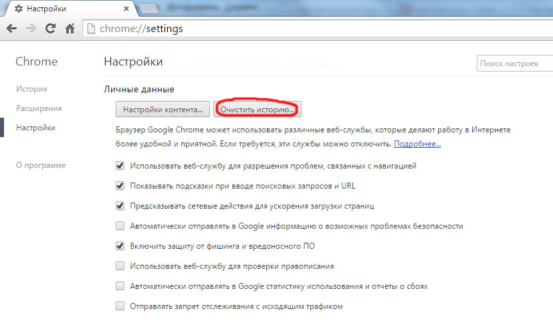Follow the Подробнее link

click(x=417, y=144)
